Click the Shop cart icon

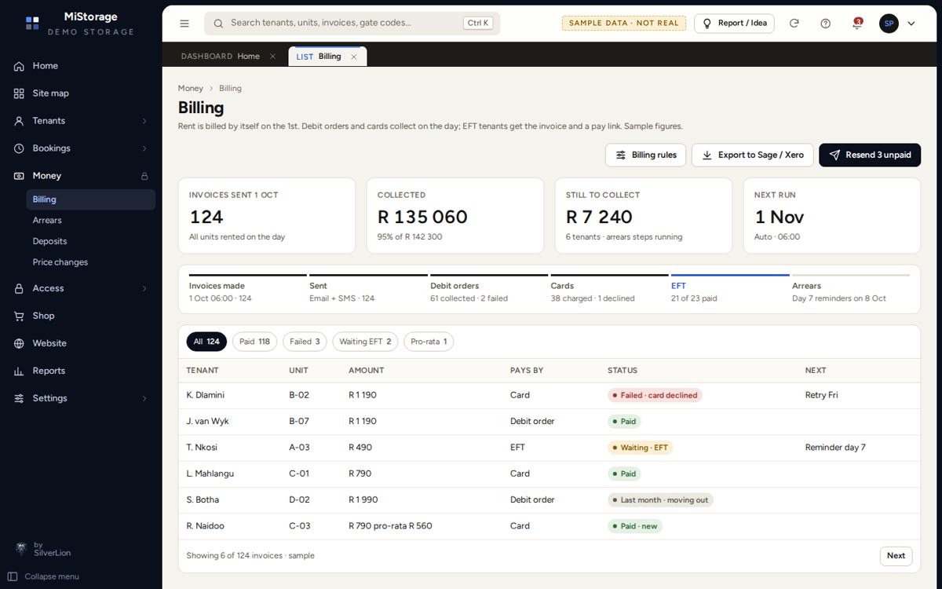point(19,316)
